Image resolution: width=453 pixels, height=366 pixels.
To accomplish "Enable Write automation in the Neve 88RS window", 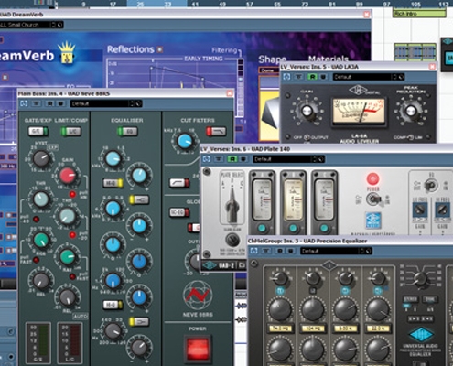I will [60, 103].
